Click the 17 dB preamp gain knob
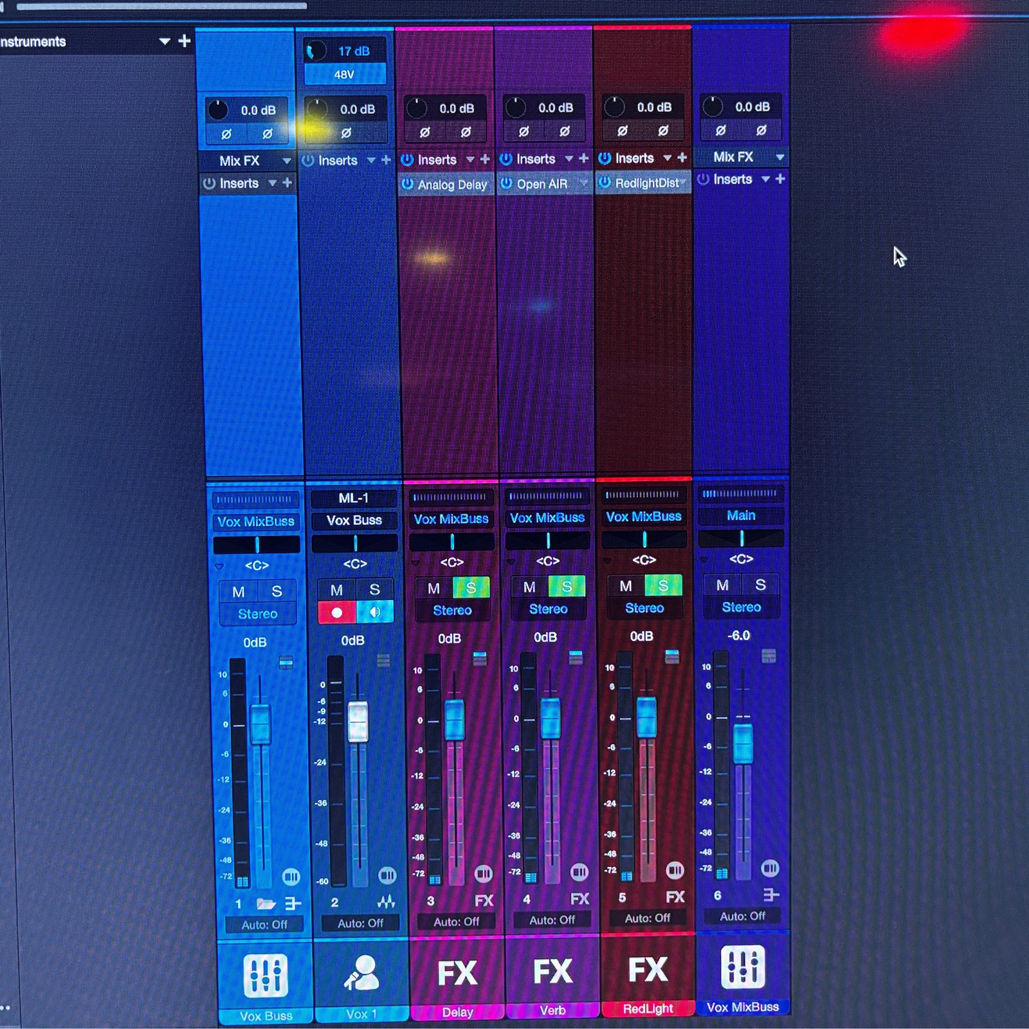The width and height of the screenshot is (1029, 1029). click(x=316, y=51)
